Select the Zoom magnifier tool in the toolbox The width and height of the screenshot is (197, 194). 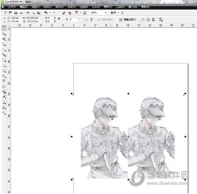[4, 44]
